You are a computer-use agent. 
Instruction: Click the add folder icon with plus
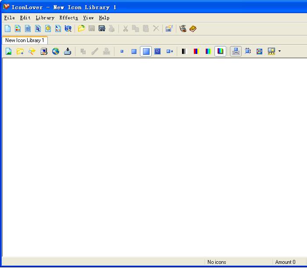point(20,51)
